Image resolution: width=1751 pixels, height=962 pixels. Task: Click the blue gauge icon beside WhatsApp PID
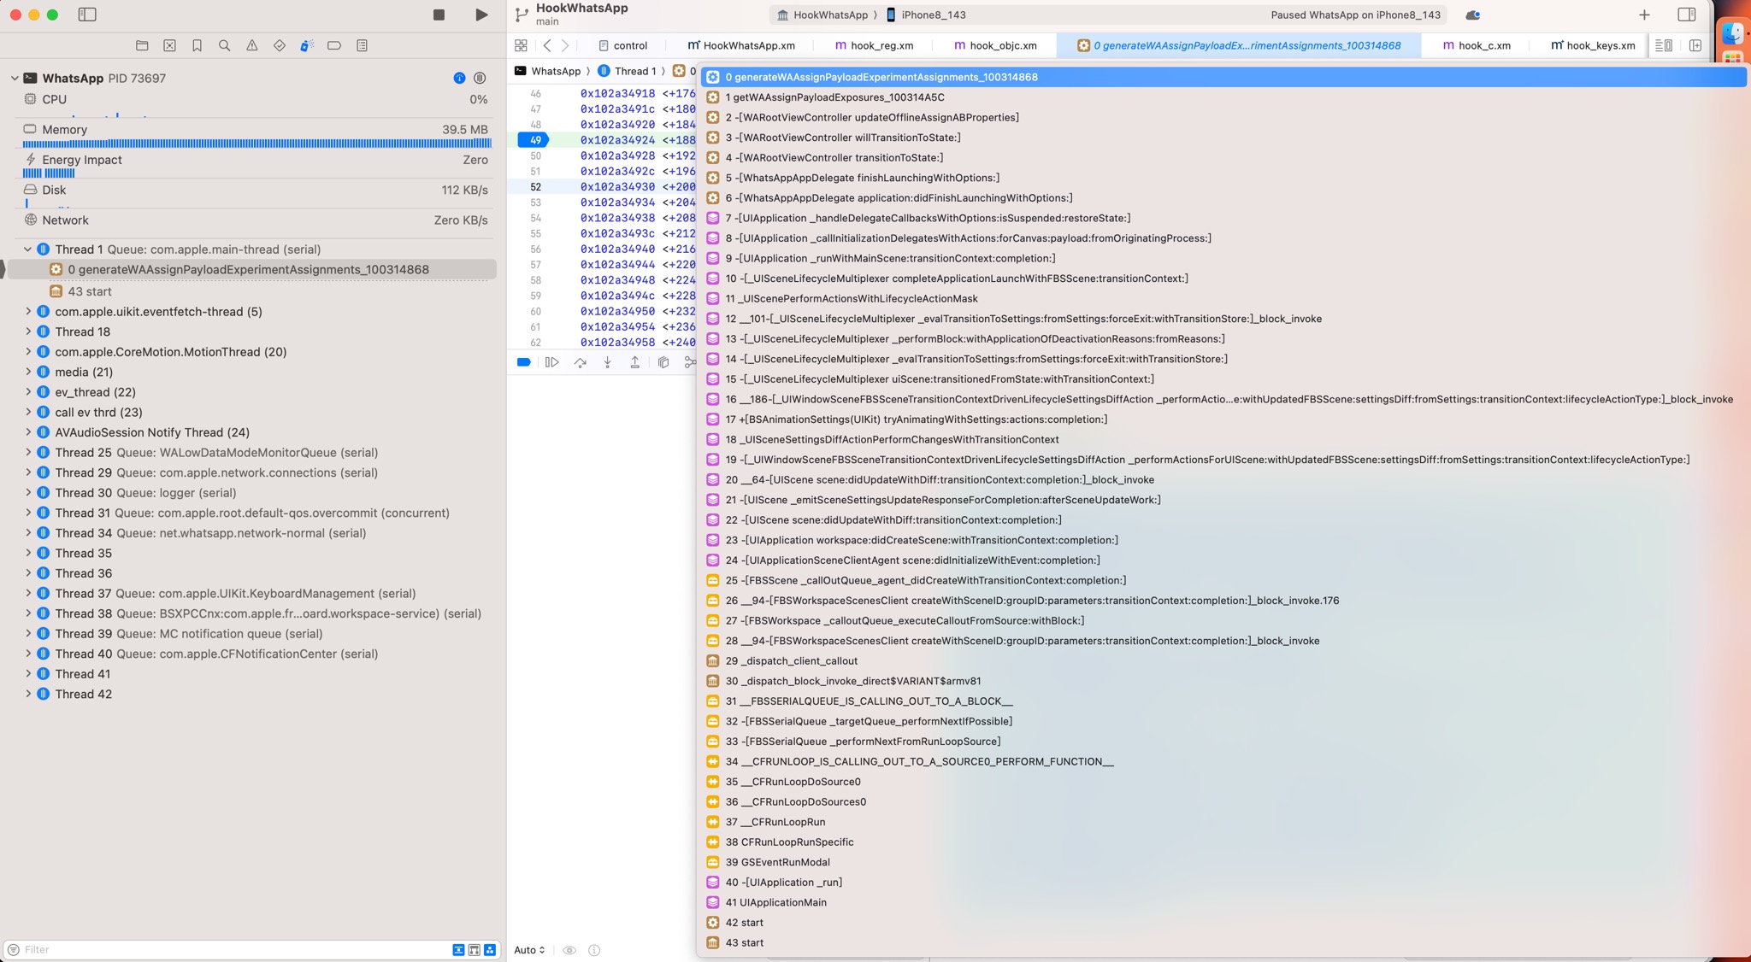[459, 78]
